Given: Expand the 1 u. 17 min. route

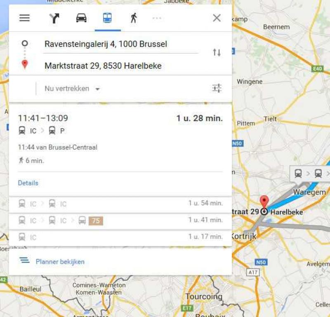Looking at the screenshot, I should point(120,237).
